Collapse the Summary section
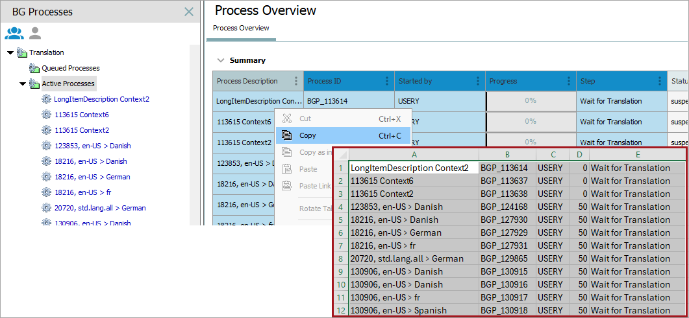 221,60
